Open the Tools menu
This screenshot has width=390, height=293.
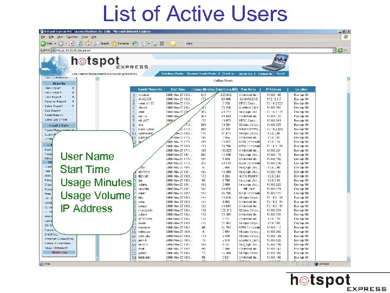[x=84, y=37]
